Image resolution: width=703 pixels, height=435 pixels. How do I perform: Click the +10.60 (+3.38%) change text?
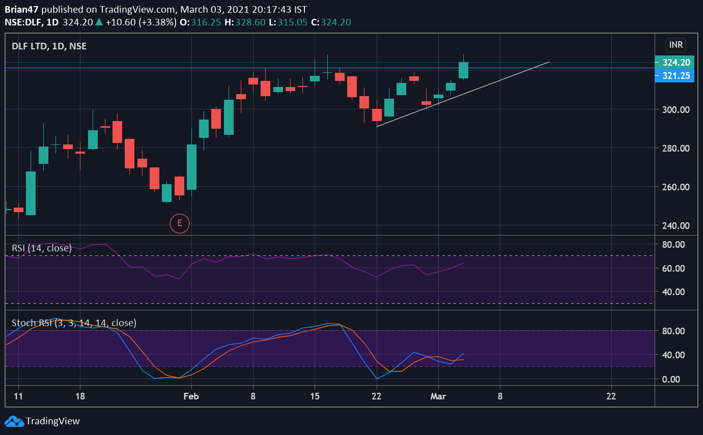(x=141, y=22)
